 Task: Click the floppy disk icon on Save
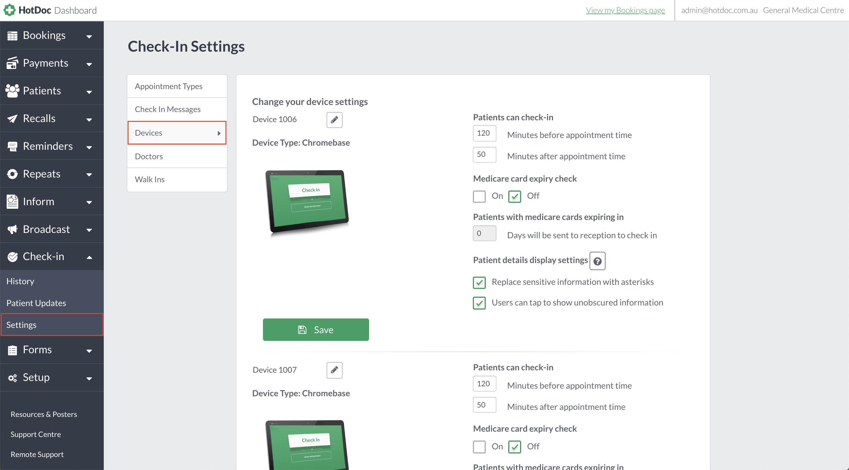302,330
